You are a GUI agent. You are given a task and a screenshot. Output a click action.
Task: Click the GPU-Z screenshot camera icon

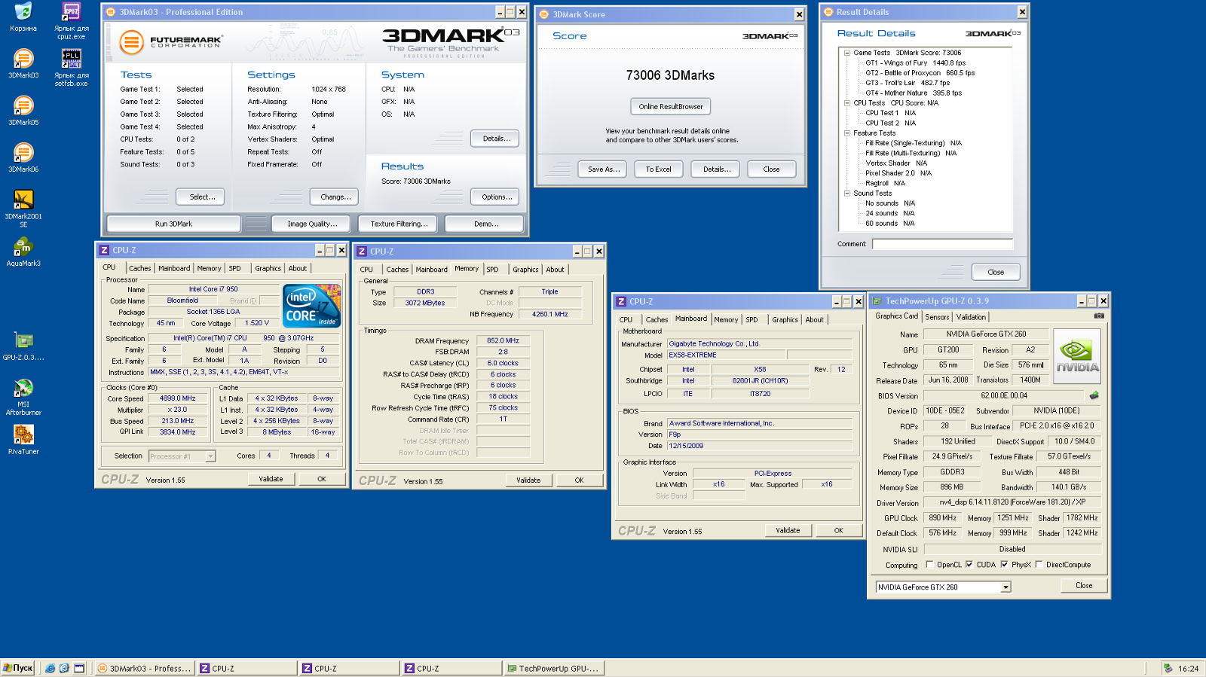(1099, 316)
